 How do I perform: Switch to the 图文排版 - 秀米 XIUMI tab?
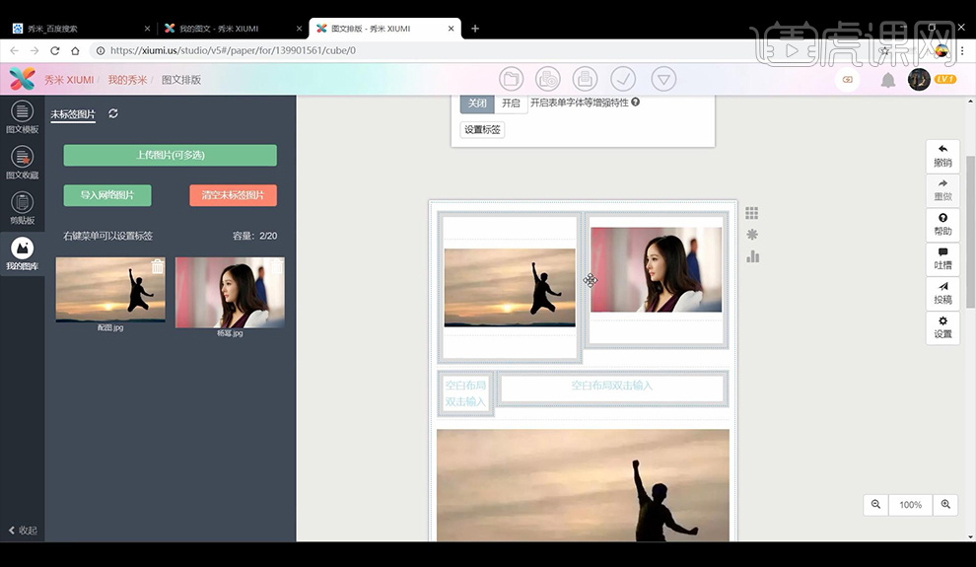click(x=384, y=29)
